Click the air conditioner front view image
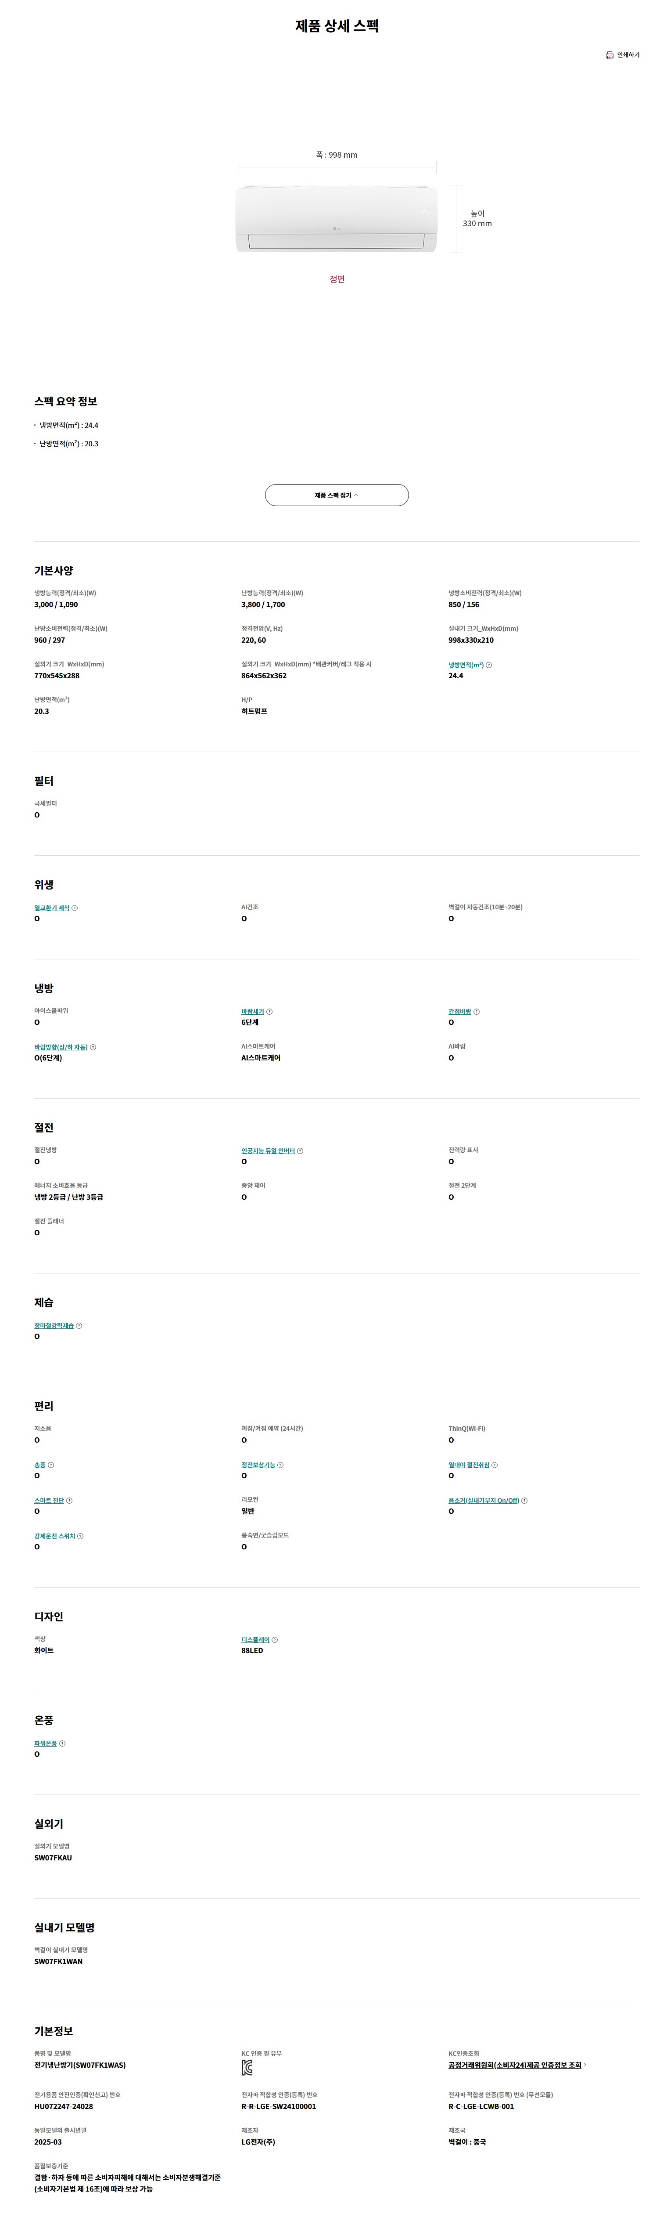The width and height of the screenshot is (649, 2214). pos(337,218)
